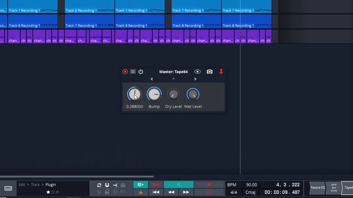The width and height of the screenshot is (353, 198).
Task: Select the clip Track 7 Recording 1 in second row
Action: pyautogui.click(x=89, y=21)
